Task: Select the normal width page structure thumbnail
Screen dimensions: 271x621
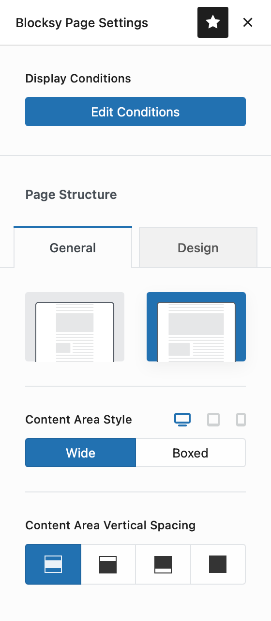Action: (x=196, y=327)
